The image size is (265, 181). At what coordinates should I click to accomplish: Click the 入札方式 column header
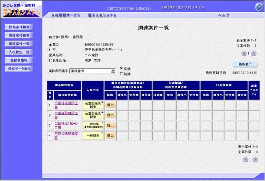(x=93, y=90)
